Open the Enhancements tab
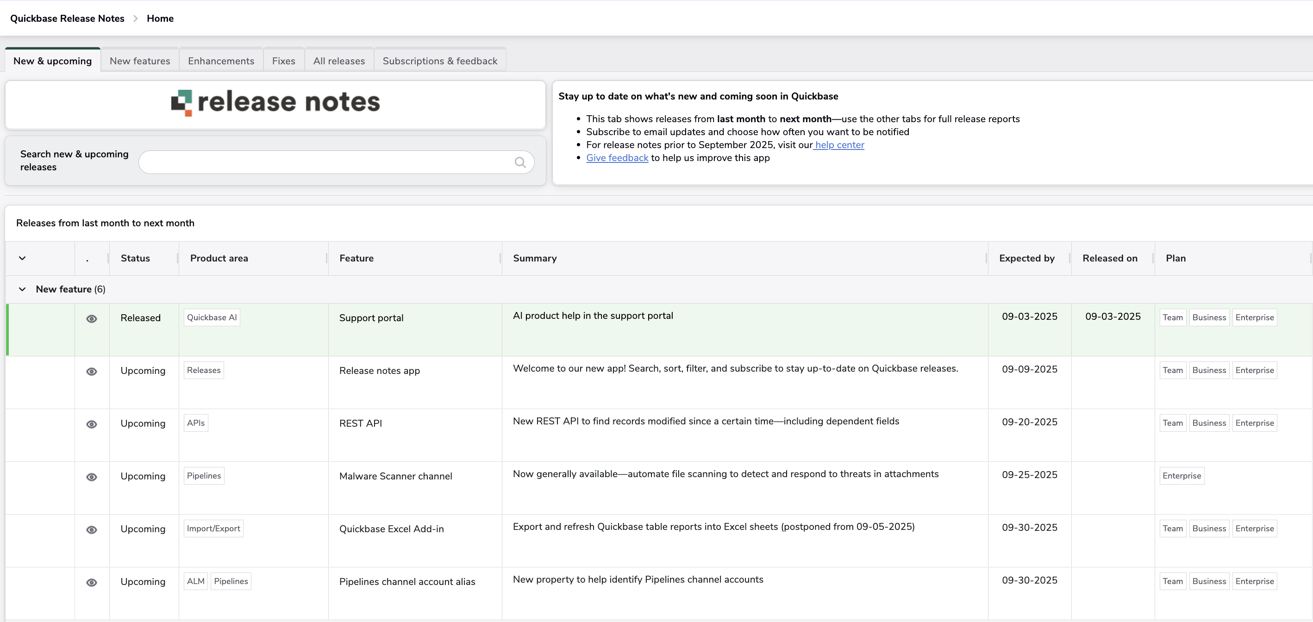The image size is (1313, 622). click(x=221, y=61)
